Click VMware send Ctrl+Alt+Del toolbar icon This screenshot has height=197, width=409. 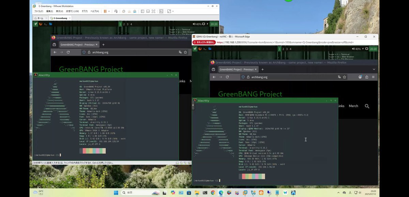[116, 11]
